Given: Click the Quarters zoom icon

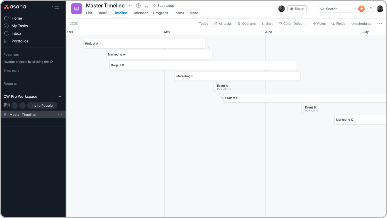Looking at the screenshot, I should [246, 24].
